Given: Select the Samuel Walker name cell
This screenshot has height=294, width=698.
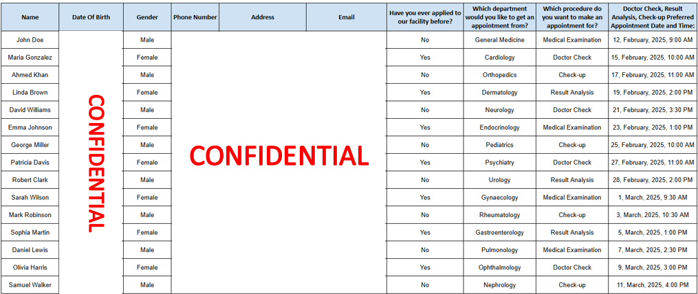Looking at the screenshot, I should coord(30,285).
